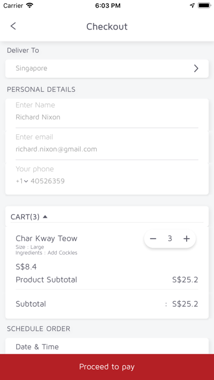Tap the quantity value 3 in stepper
Image resolution: width=214 pixels, height=380 pixels.
170,239
